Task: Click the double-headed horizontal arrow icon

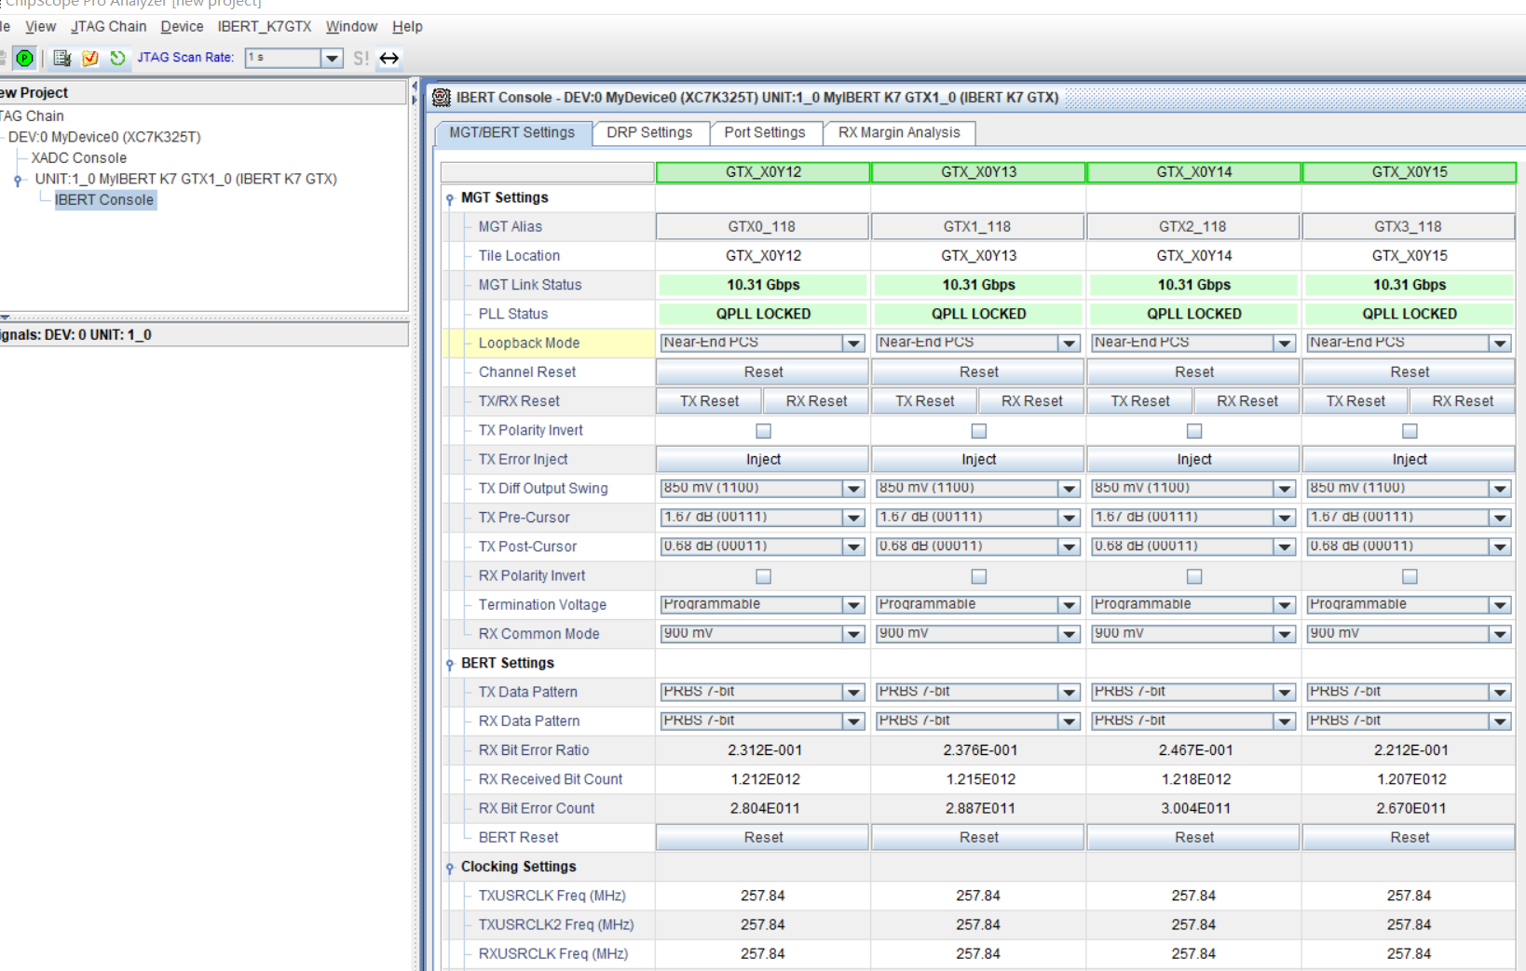Action: [x=389, y=58]
